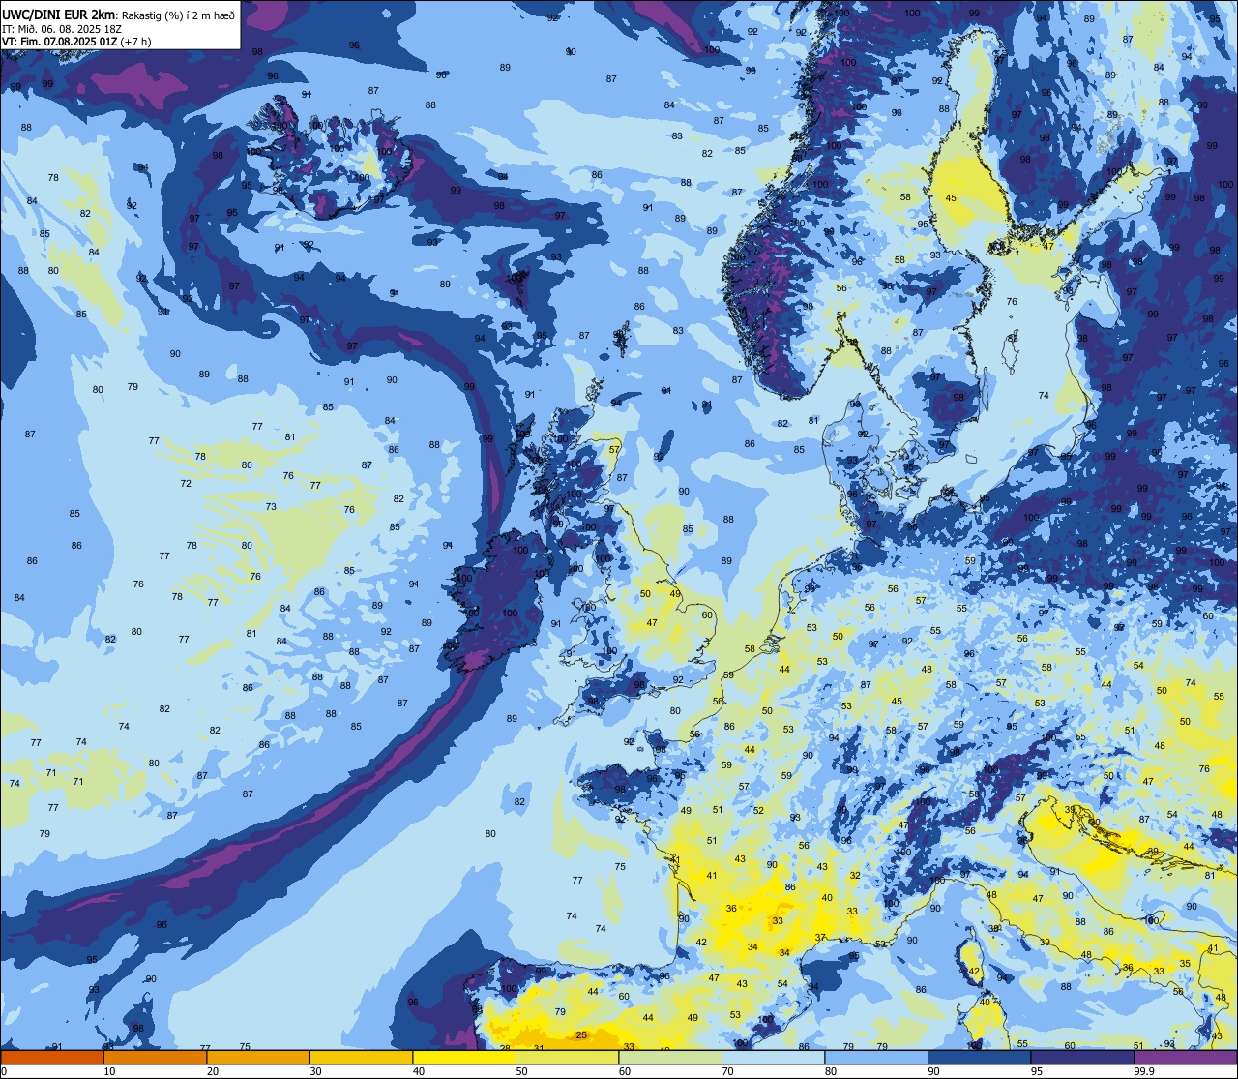Screen dimensions: 1238x1079
Task: Click the 'Rakastig (%) í 2 m hæð' label
Action: click(x=176, y=15)
